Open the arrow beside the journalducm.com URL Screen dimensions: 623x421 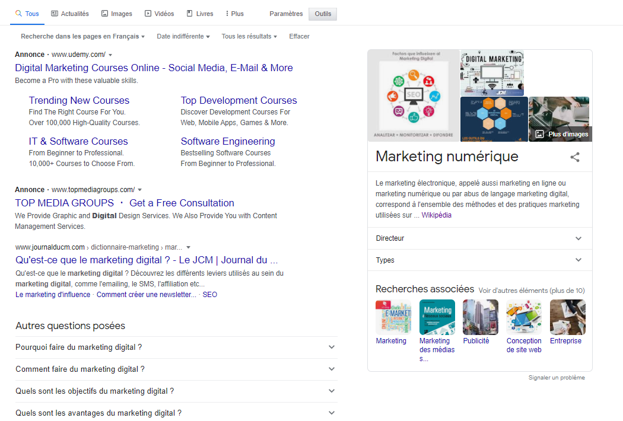[188, 247]
